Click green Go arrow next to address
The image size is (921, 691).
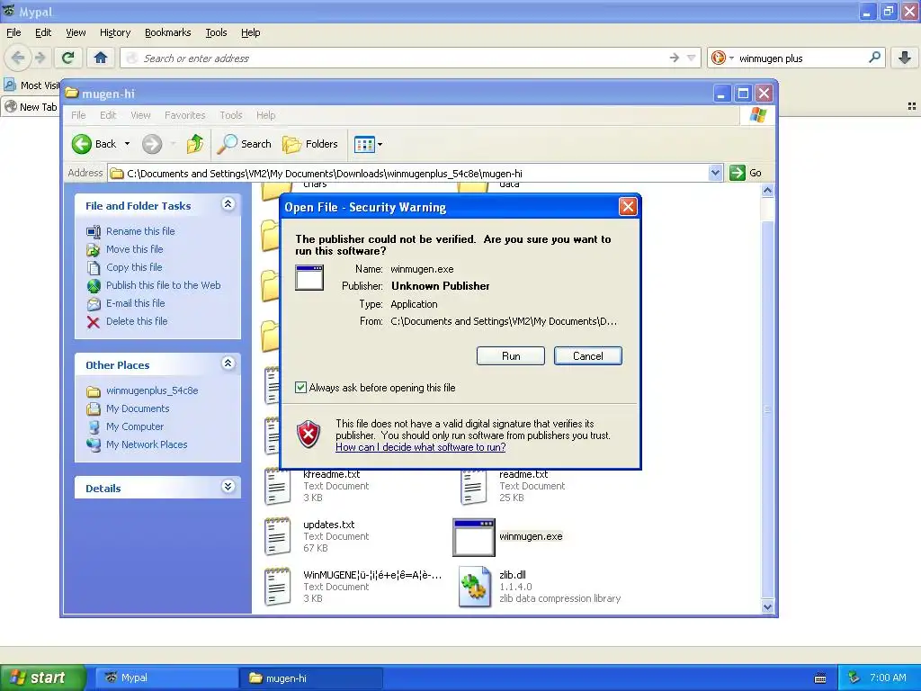(738, 173)
